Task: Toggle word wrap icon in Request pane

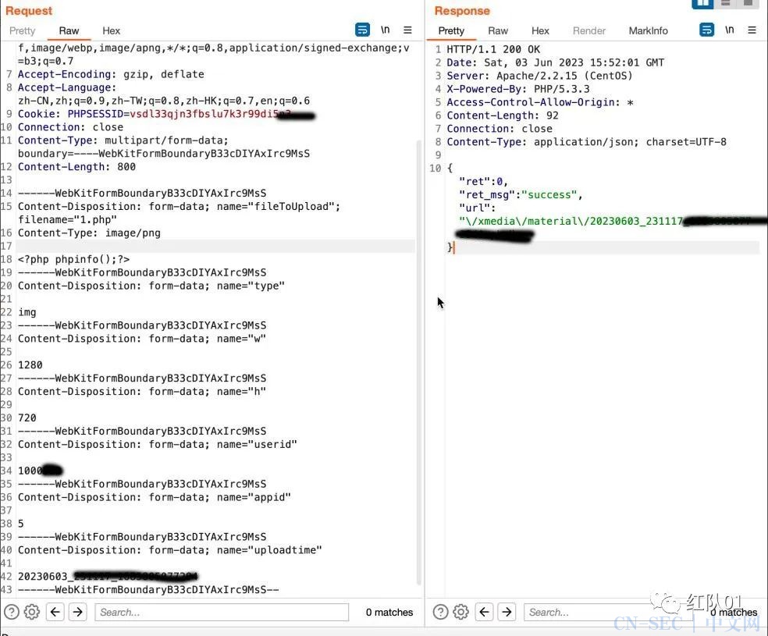Action: pos(362,30)
